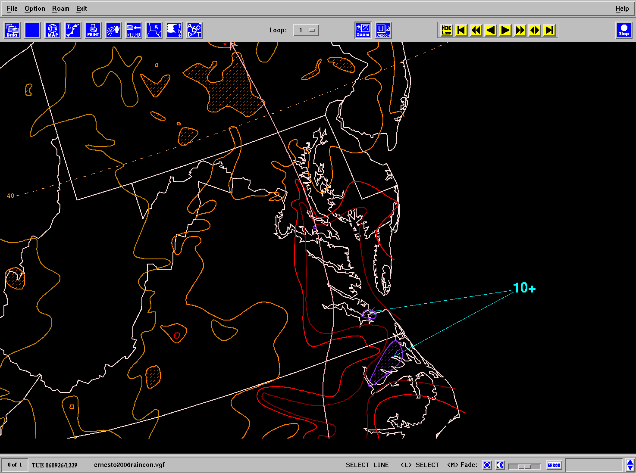636x473 pixels.
Task: Click the cyan 10+ rainfall label
Action: (524, 288)
